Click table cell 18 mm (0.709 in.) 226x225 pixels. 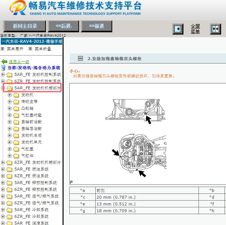[x=147, y=211]
